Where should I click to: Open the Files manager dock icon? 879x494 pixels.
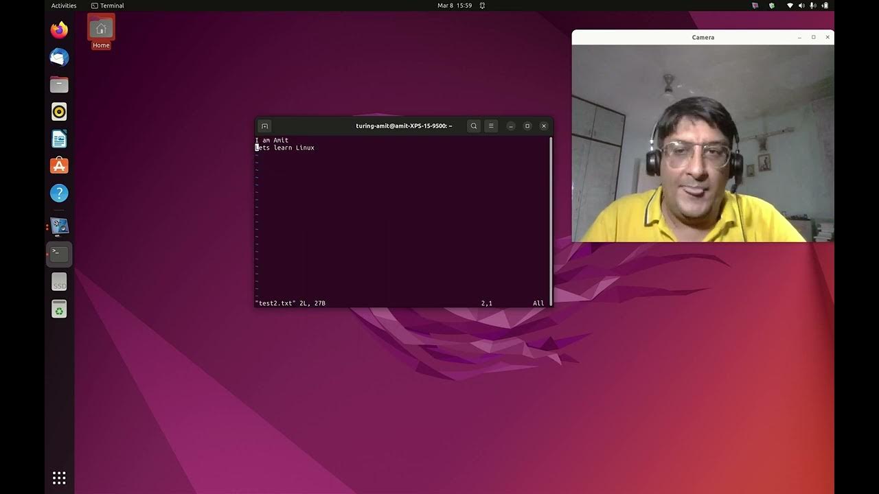point(59,84)
